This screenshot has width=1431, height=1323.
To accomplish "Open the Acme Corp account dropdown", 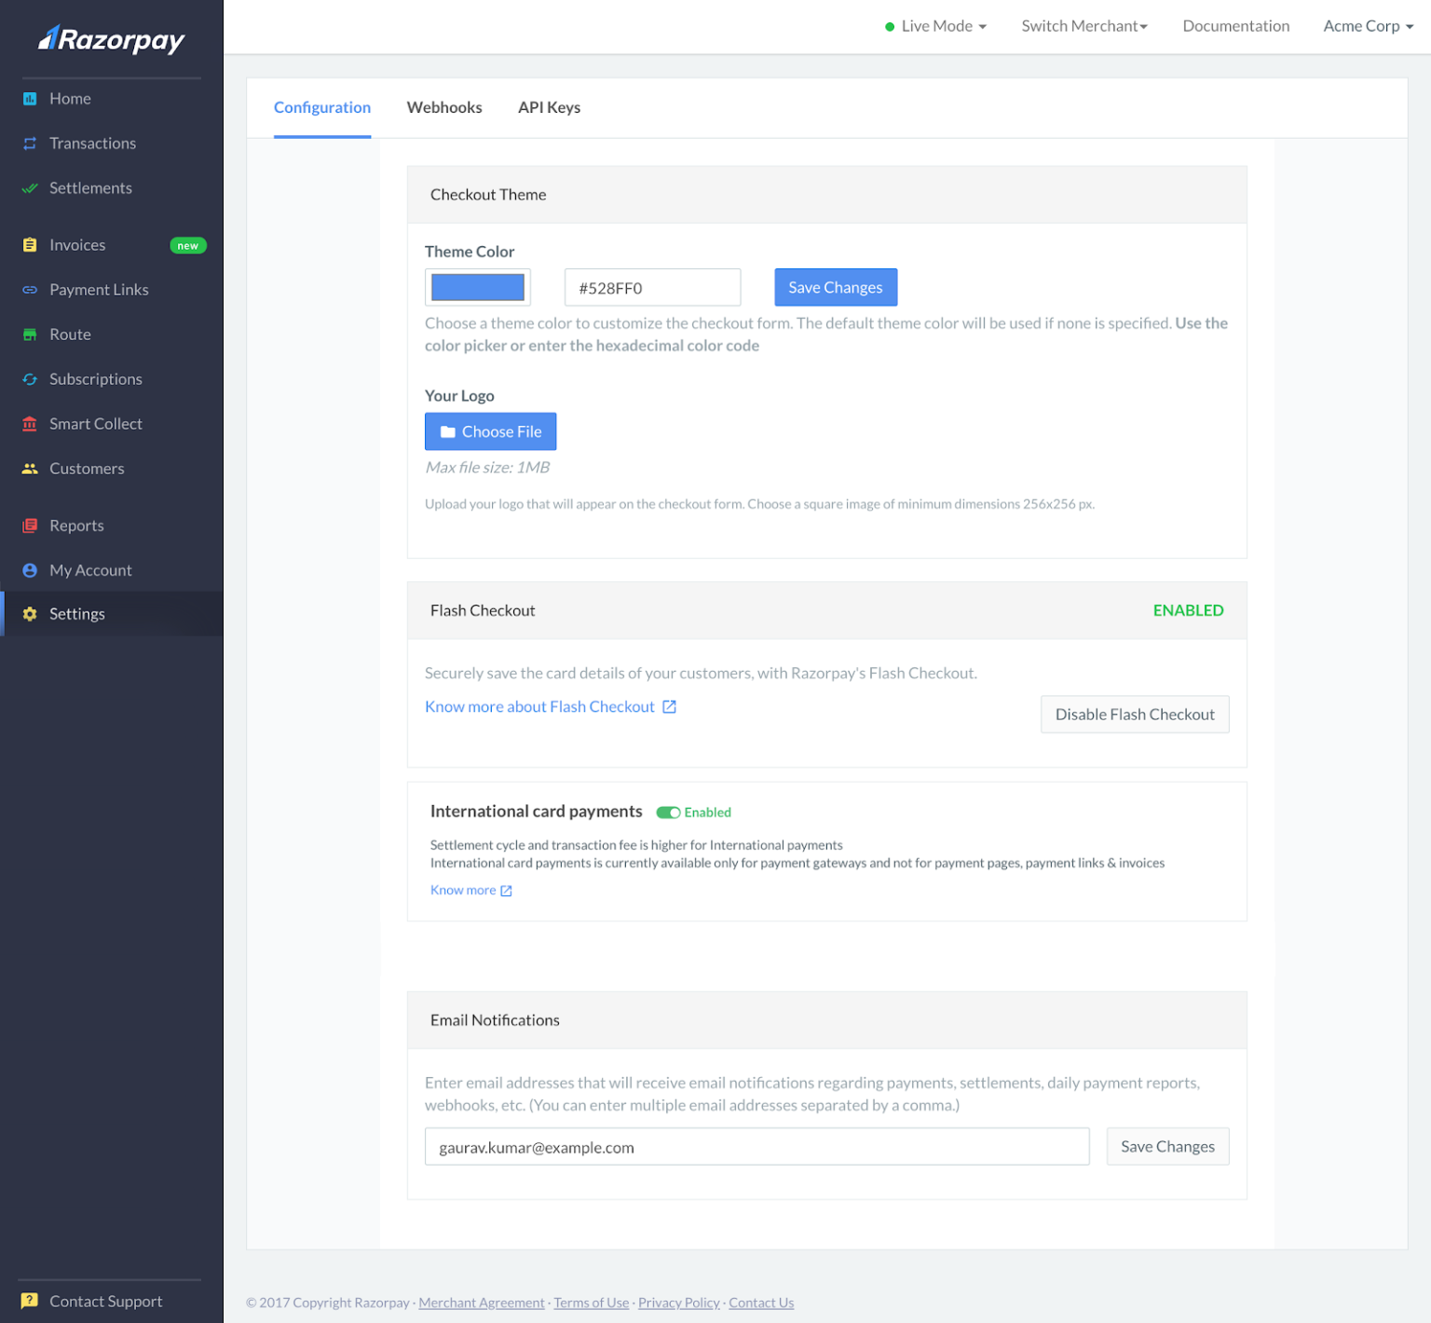I will pyautogui.click(x=1368, y=25).
